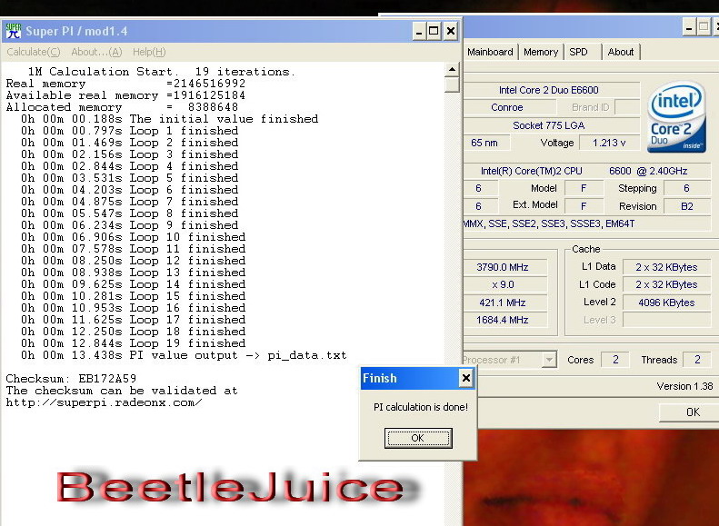Click the http://superpi.radeonx.com/ text
This screenshot has width=719, height=526.
(x=105, y=402)
